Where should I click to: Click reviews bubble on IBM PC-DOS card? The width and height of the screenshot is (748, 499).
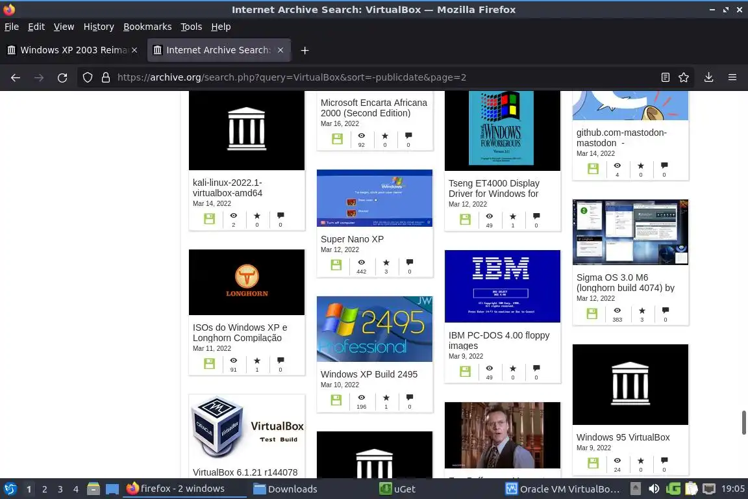pyautogui.click(x=536, y=368)
